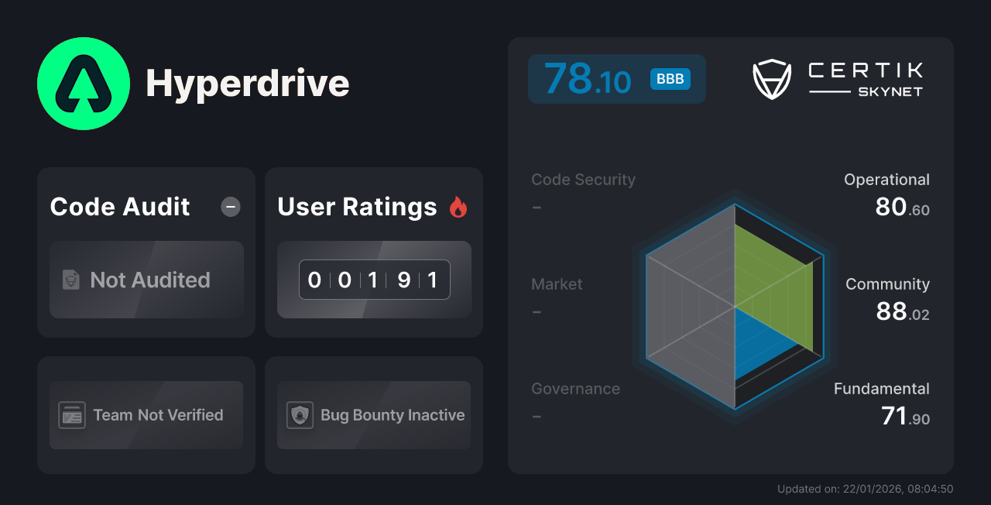This screenshot has width=991, height=505.
Task: Toggle the Not Audited badge
Action: 146,280
